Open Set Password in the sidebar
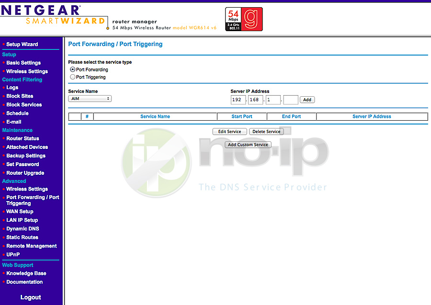 (23, 164)
